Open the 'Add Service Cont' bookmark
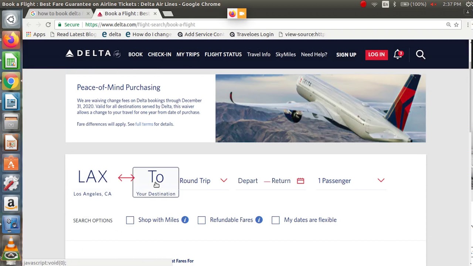Viewport: 473px width, 266px height. (x=201, y=34)
